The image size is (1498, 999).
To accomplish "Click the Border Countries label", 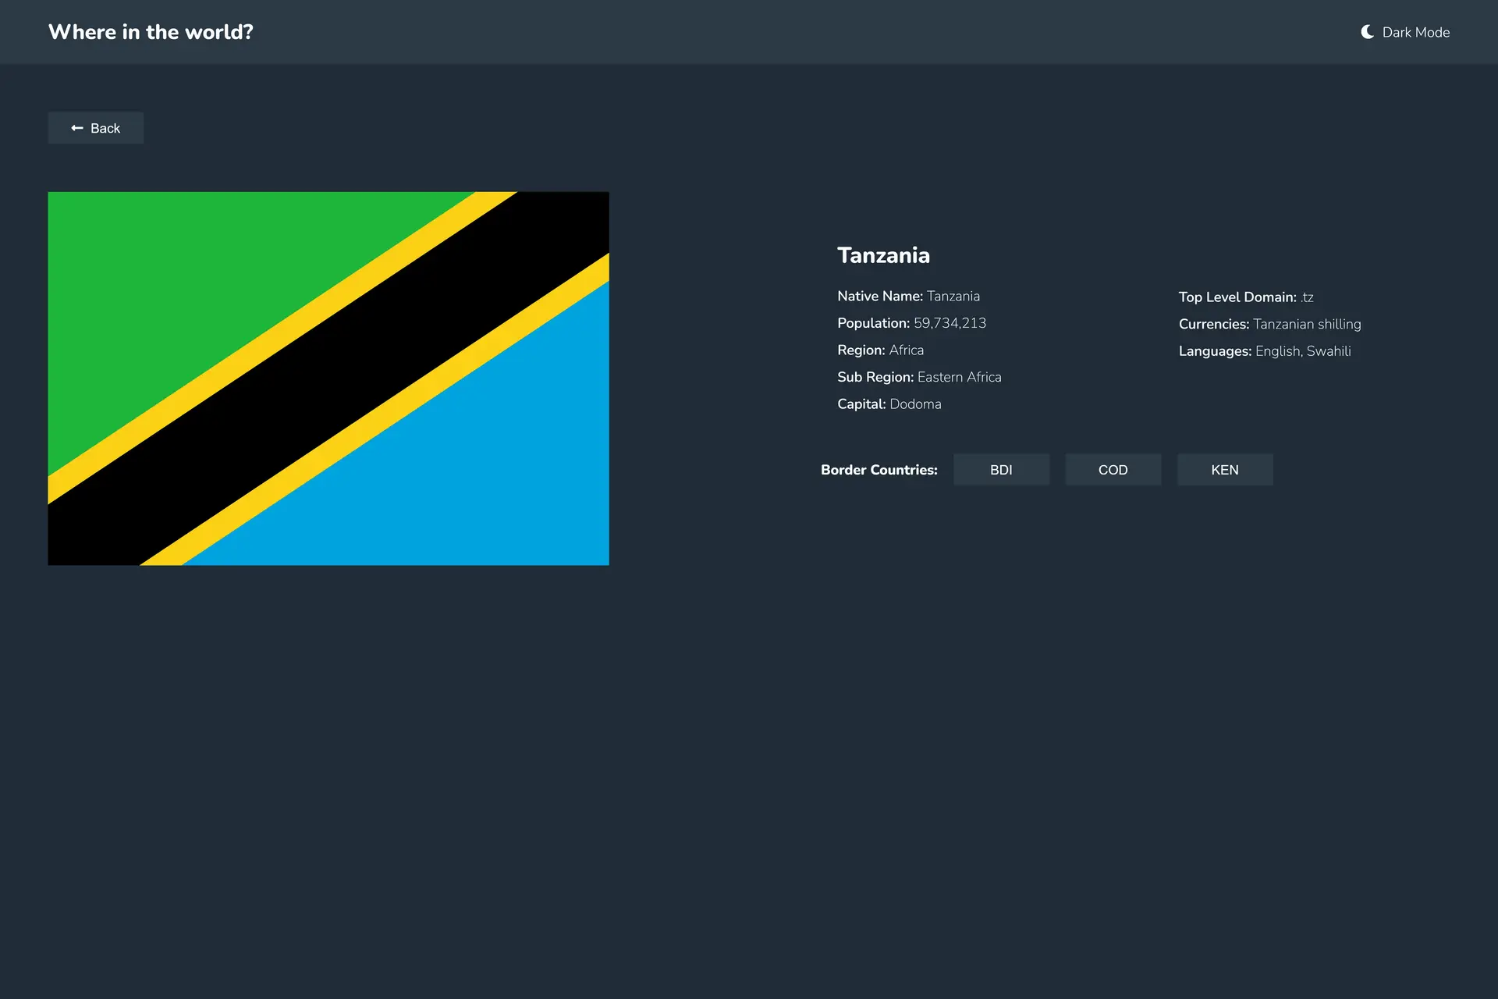I will 879,470.
